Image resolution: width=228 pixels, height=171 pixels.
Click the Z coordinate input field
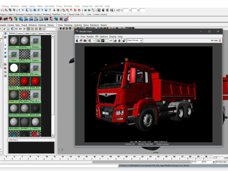[142, 10]
